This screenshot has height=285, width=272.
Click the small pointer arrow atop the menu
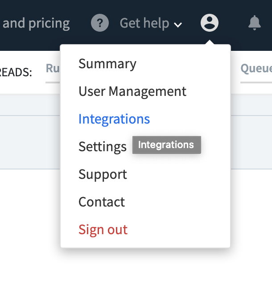click(x=210, y=43)
